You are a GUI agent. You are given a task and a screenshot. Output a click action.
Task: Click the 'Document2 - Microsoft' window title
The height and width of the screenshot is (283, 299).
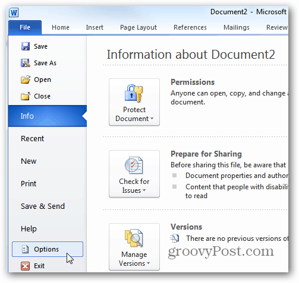pos(248,12)
